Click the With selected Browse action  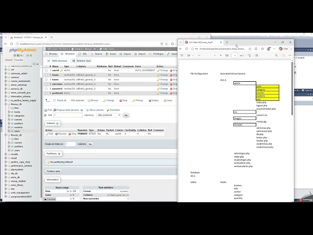(x=93, y=100)
